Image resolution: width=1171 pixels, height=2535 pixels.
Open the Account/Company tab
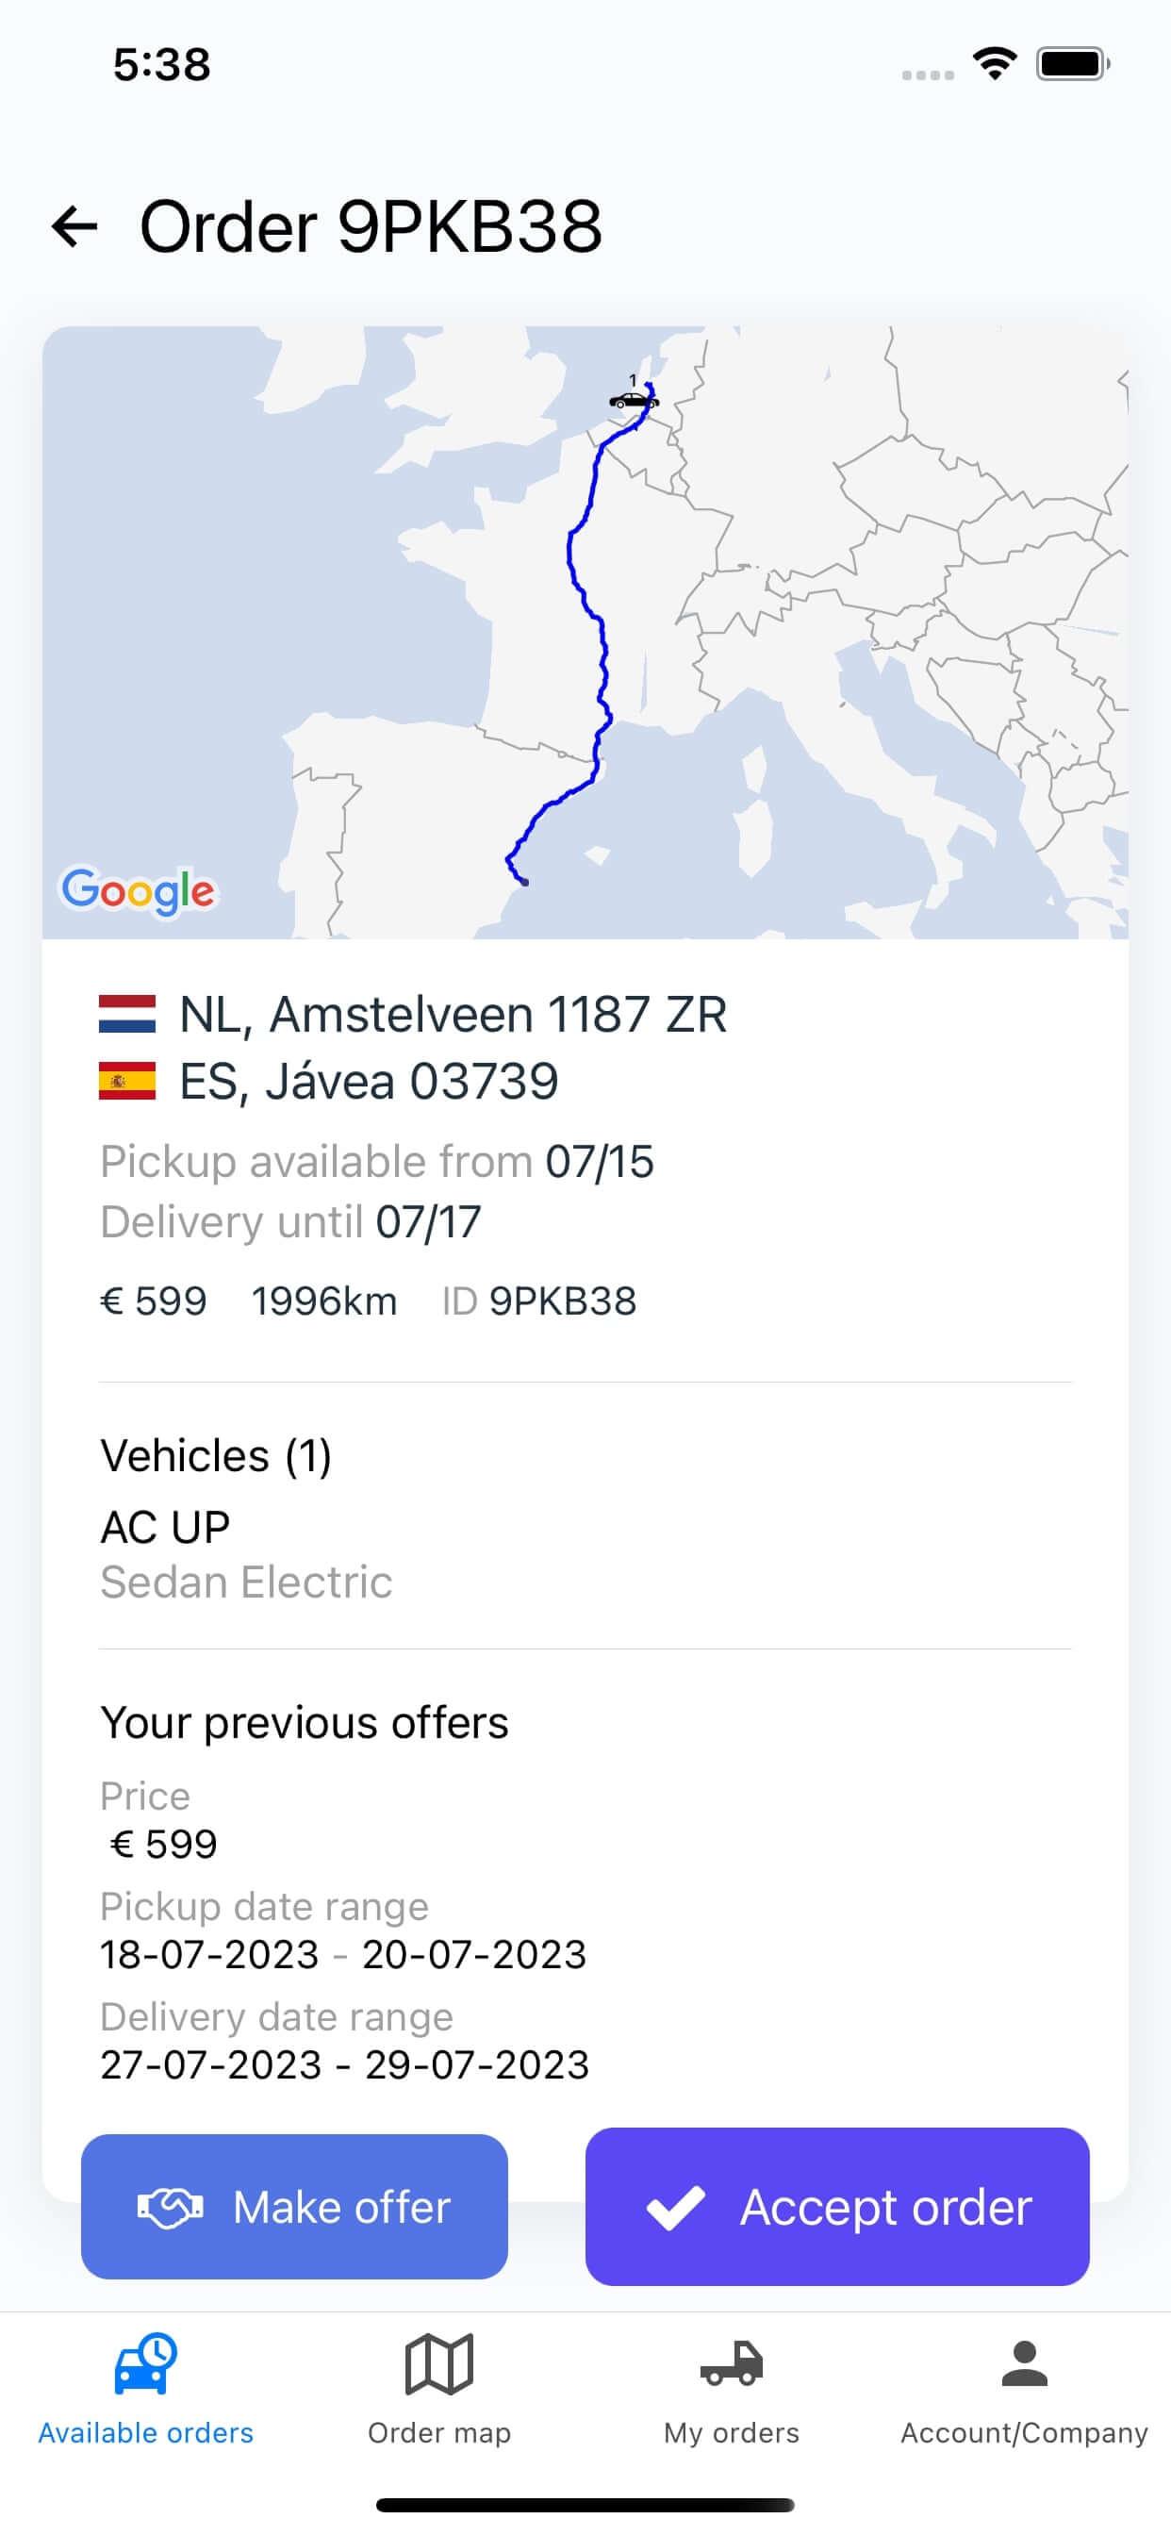click(1023, 2387)
